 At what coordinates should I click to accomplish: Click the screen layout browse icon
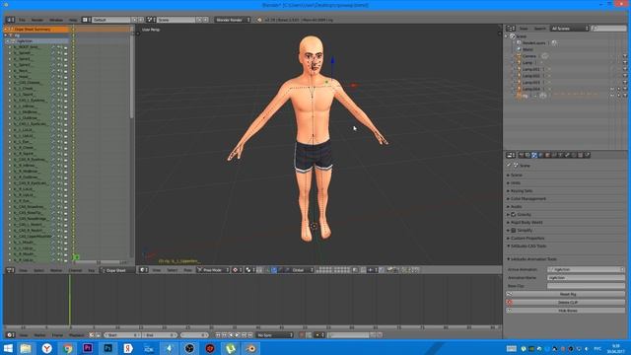tap(86, 20)
